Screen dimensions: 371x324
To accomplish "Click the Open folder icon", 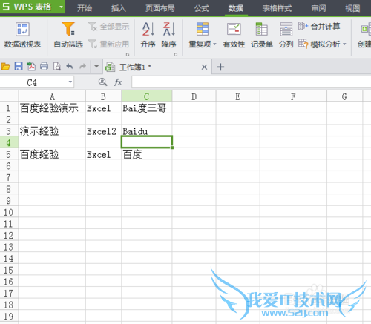I will (x=5, y=67).
